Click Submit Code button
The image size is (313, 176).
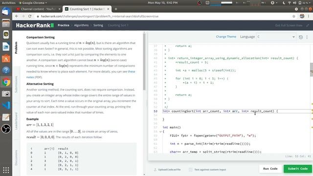pyautogui.click(x=298, y=169)
